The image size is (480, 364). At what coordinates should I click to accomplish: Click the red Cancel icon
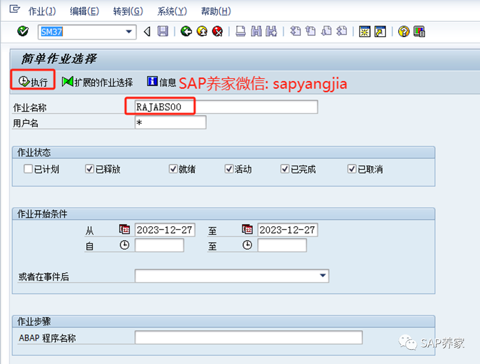[x=217, y=31]
